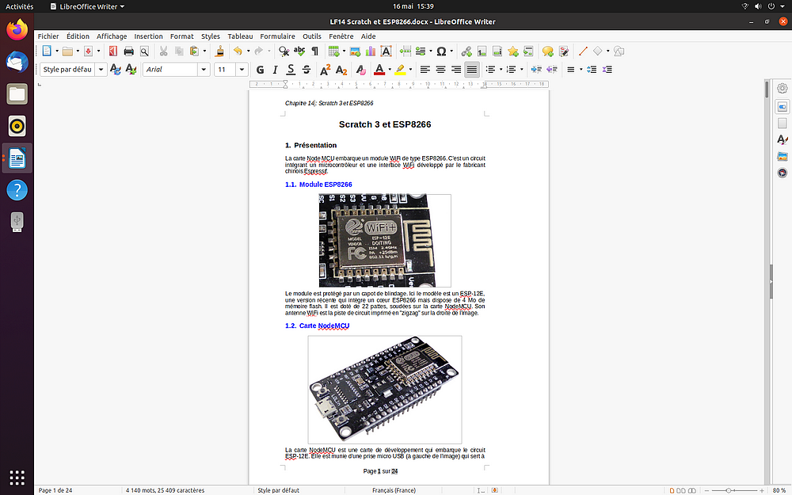The width and height of the screenshot is (792, 495).
Task: Insert a footnote
Action: point(482,51)
